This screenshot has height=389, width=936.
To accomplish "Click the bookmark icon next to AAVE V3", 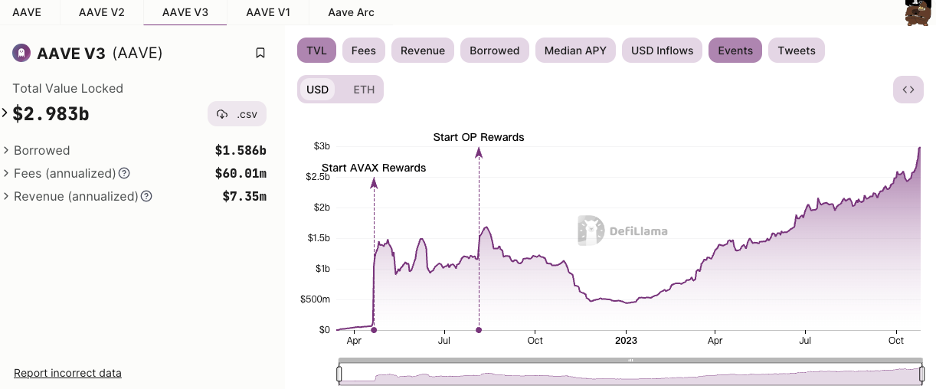I will (x=260, y=53).
